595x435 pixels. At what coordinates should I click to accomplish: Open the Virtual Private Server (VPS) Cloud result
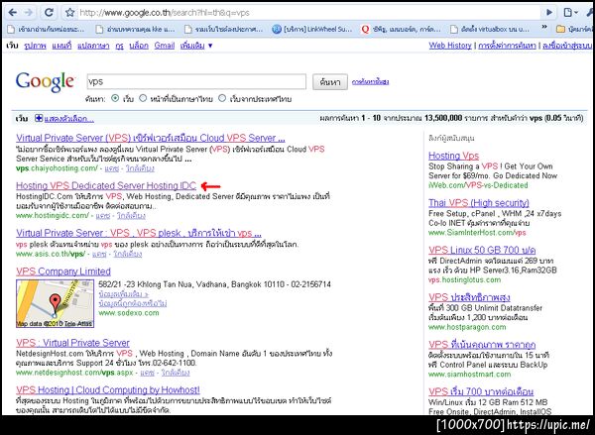151,138
